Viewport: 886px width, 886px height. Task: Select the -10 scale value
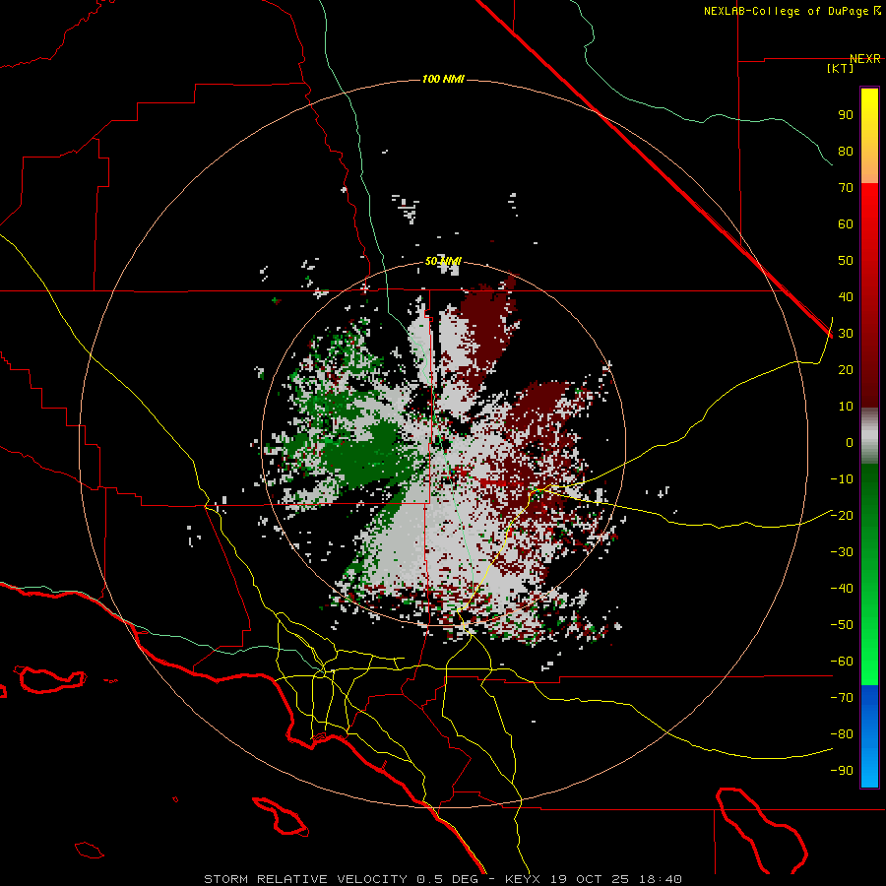(x=842, y=479)
